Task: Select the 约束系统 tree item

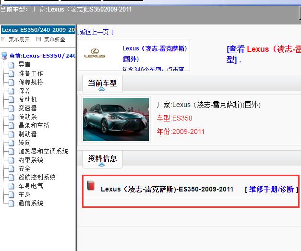Action: [31, 160]
